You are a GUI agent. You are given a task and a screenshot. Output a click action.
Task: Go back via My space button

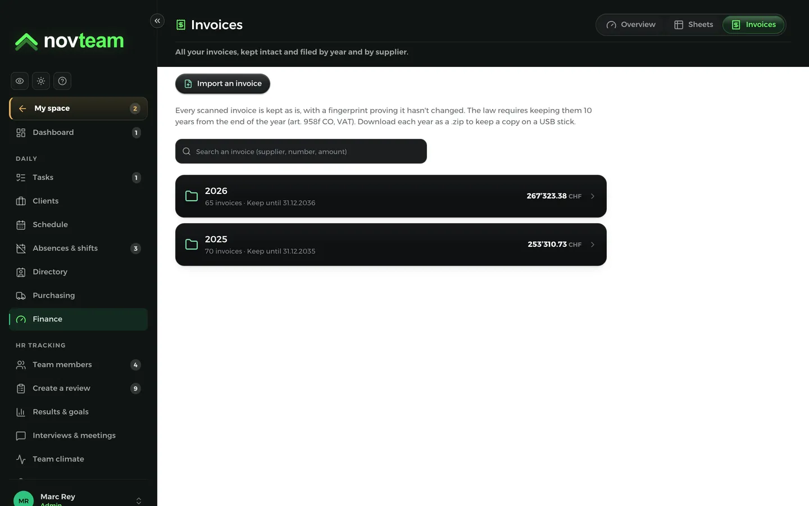pos(78,109)
